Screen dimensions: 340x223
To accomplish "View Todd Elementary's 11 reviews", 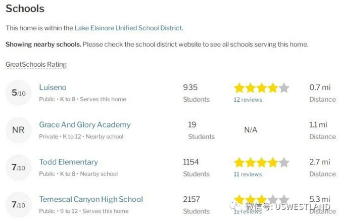I will tap(248, 174).
